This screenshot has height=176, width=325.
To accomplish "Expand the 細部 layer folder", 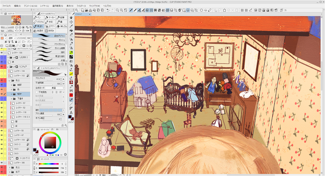I will [12, 85].
